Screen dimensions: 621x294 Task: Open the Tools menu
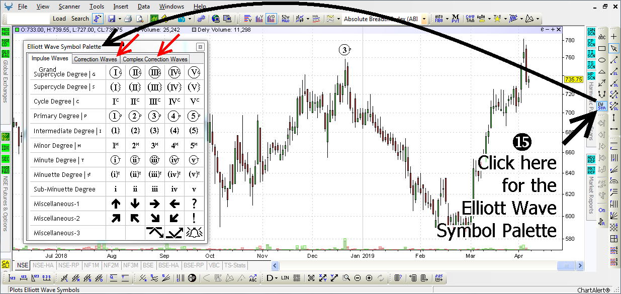click(97, 7)
